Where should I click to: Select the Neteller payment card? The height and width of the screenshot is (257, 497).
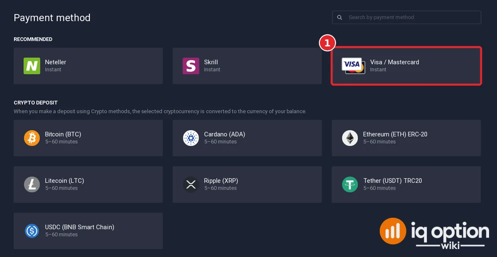pos(88,66)
